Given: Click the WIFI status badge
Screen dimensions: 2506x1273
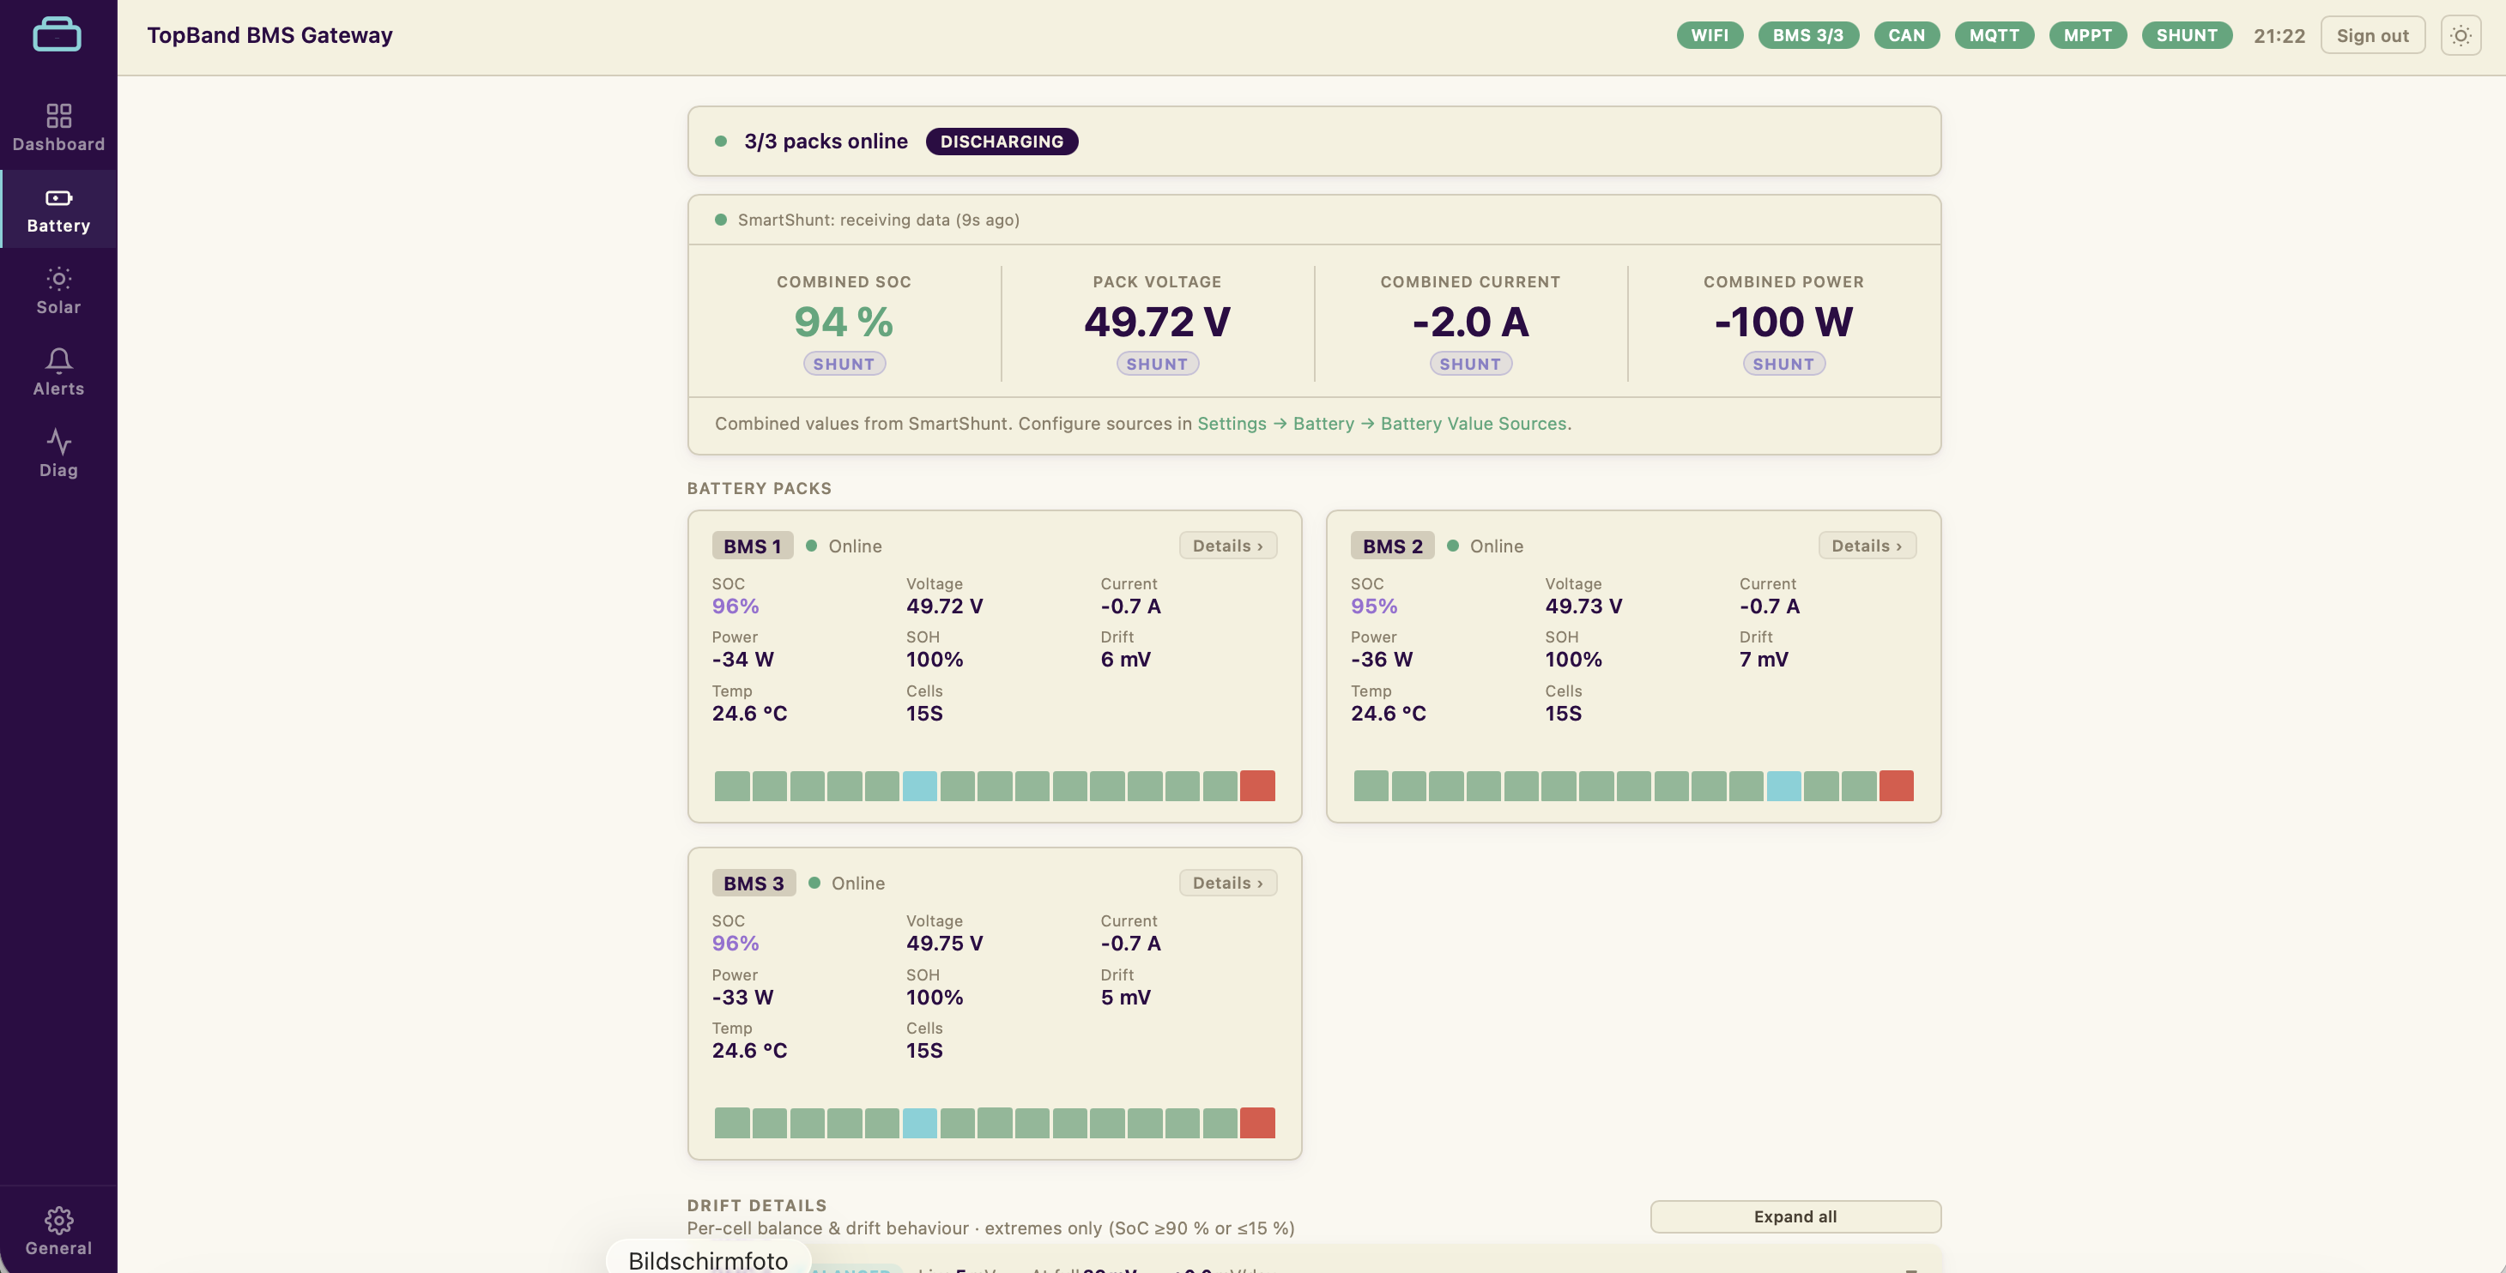Looking at the screenshot, I should pos(1710,36).
